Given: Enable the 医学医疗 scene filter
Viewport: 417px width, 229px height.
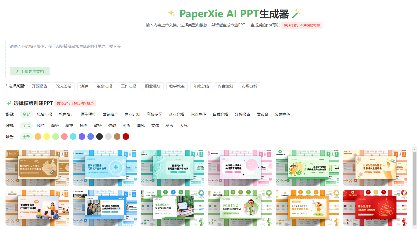Looking at the screenshot, I should click(x=89, y=114).
